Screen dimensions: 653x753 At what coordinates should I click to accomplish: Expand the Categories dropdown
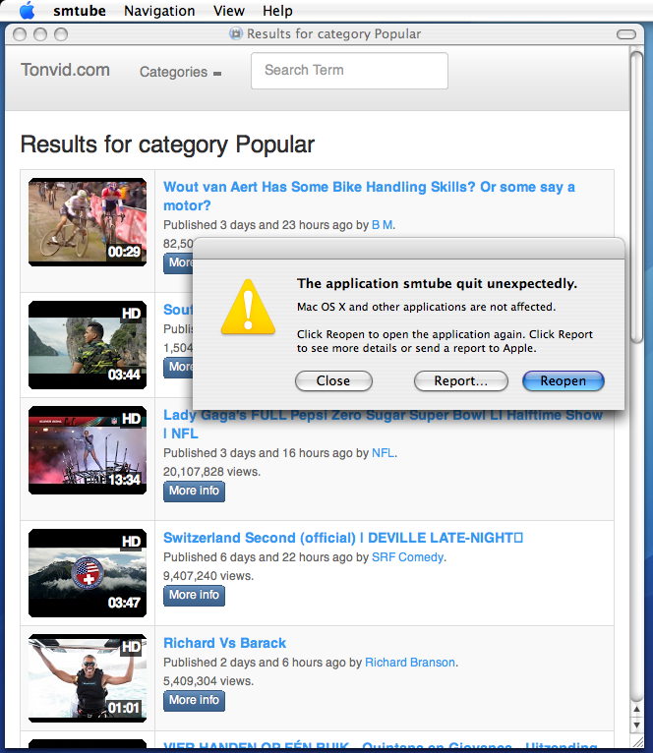180,72
